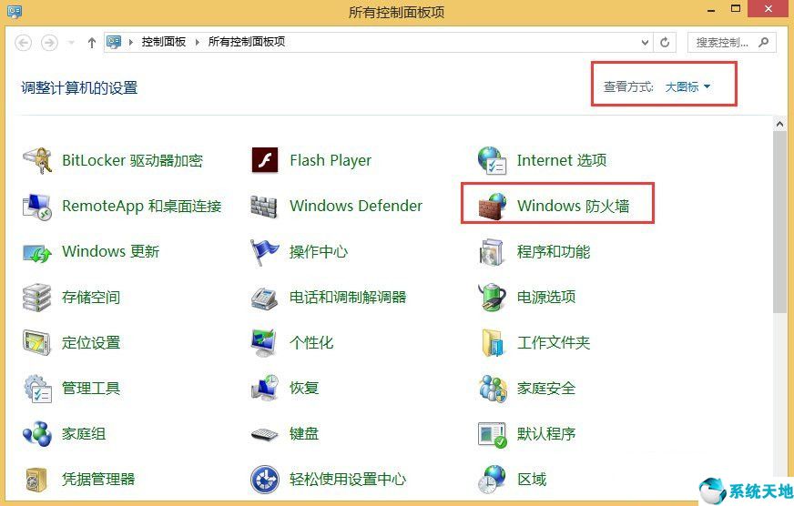Open the 程序和功能 text link

[x=554, y=251]
